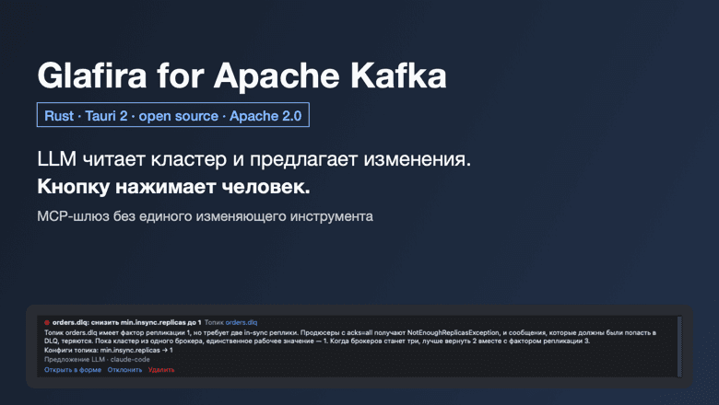Click the red status dot before orders.dlq

47,323
